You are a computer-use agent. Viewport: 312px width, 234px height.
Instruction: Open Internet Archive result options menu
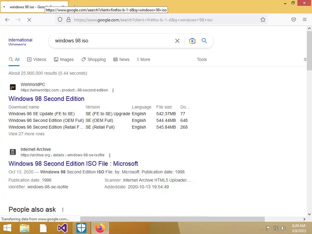point(110,155)
